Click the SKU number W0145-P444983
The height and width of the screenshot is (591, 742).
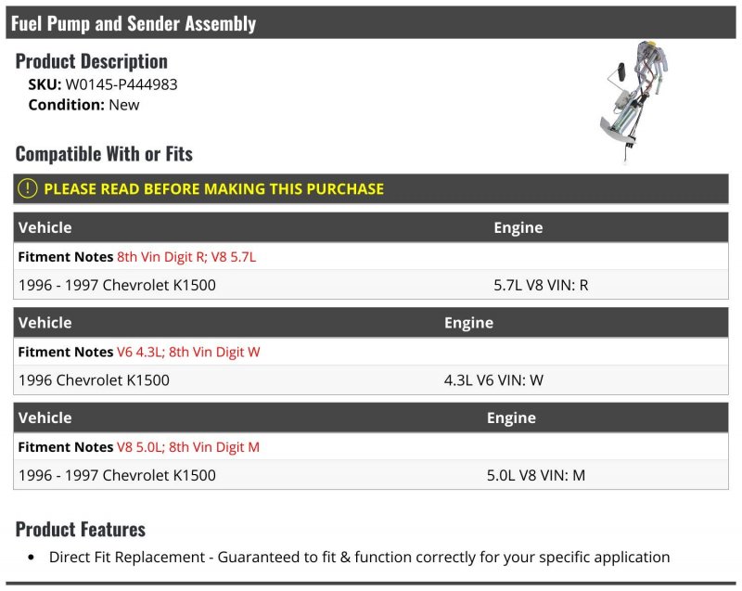122,84
